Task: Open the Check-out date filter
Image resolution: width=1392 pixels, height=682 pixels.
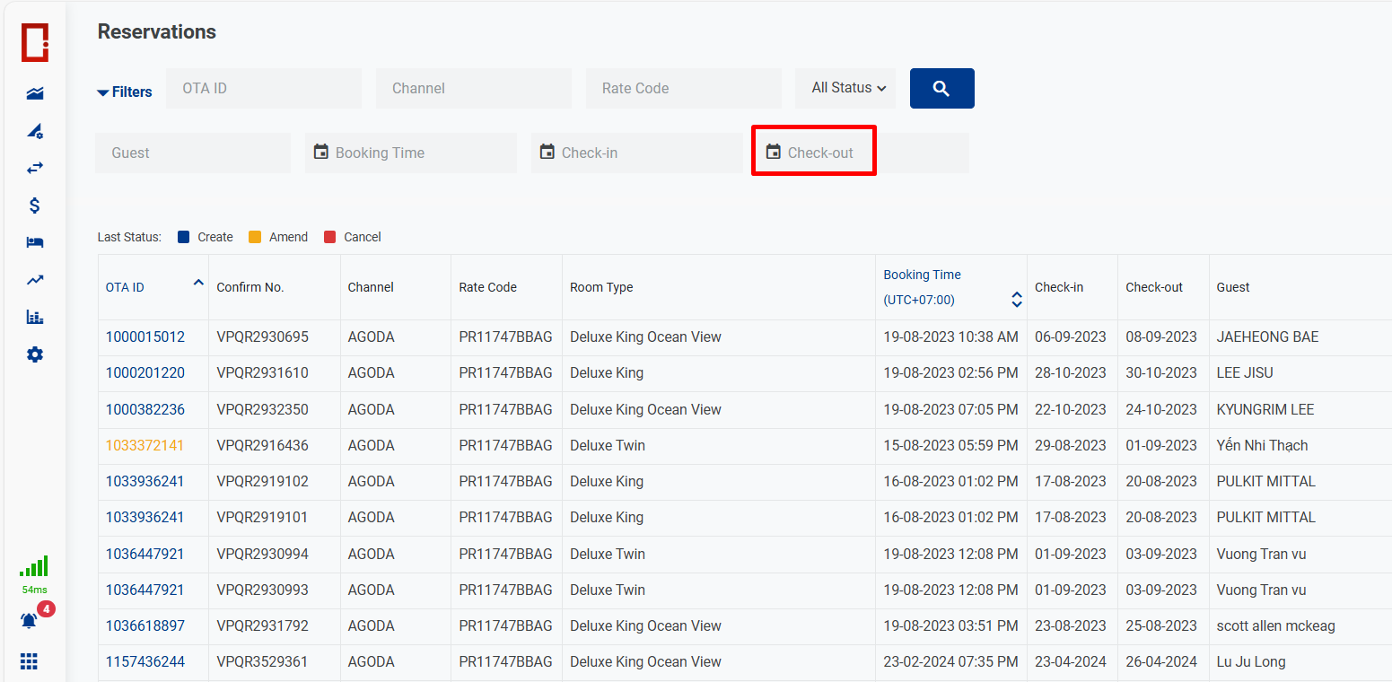Action: [813, 153]
